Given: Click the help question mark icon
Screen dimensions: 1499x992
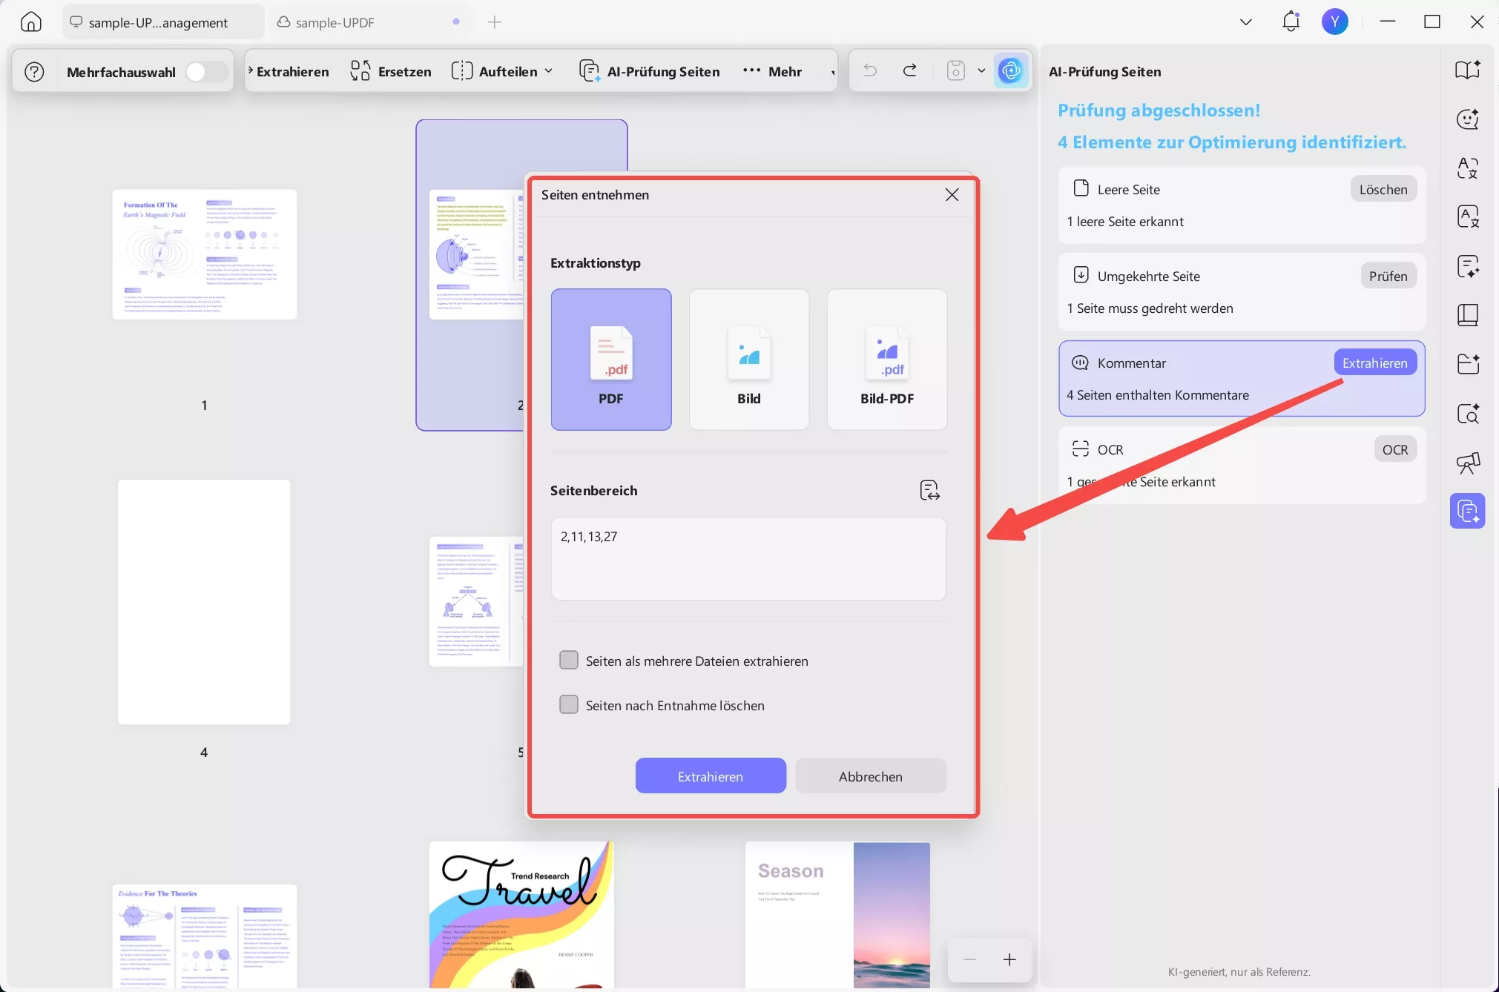Looking at the screenshot, I should 34,72.
